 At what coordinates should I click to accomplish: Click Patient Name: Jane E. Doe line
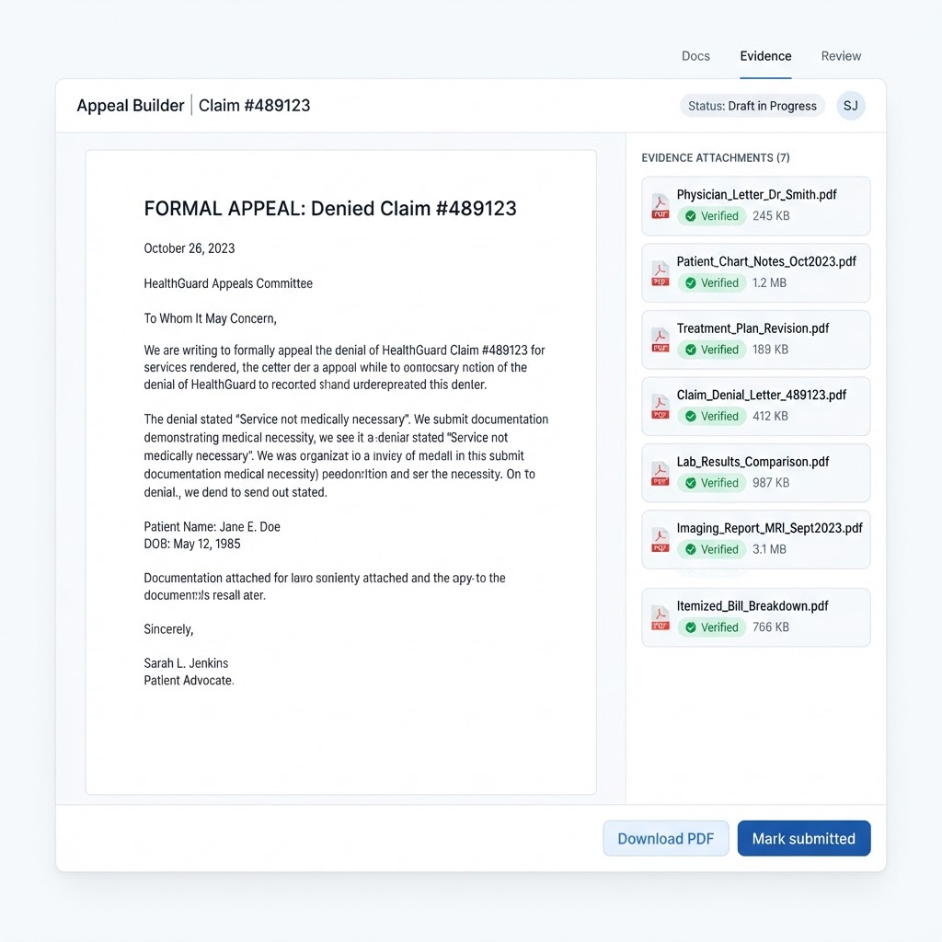point(212,527)
